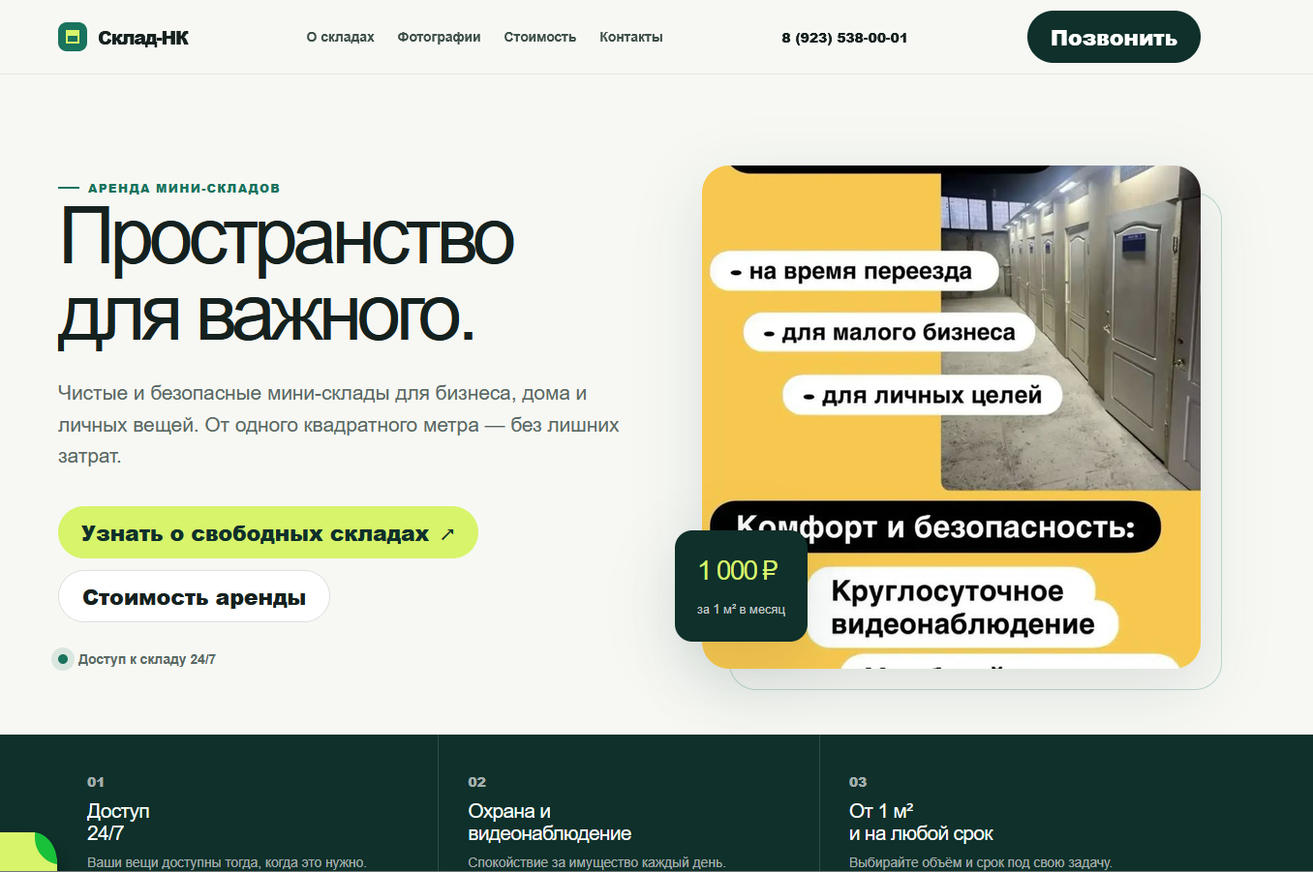Click the 01 Доступ 24/7 feature title
Image resolution: width=1313 pixels, height=872 pixels.
click(x=118, y=822)
